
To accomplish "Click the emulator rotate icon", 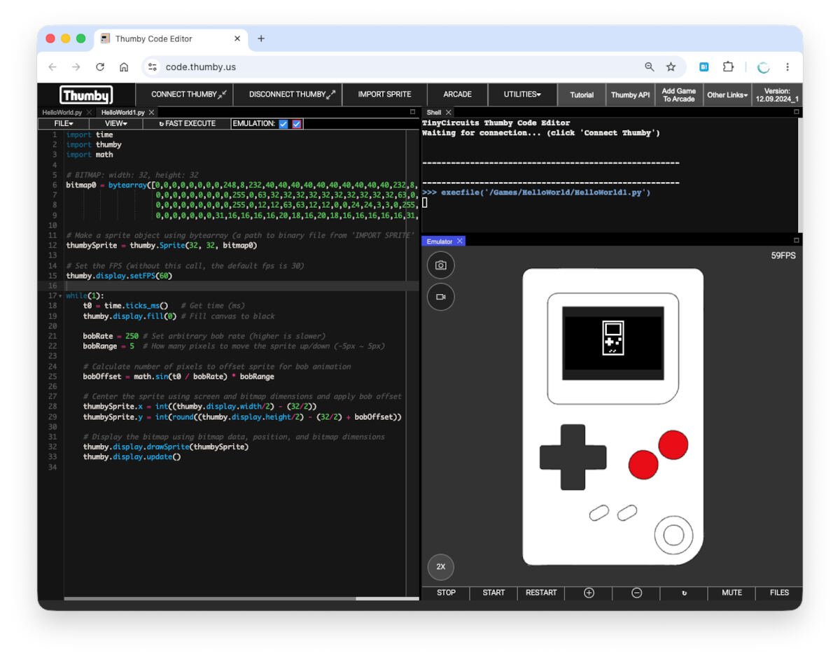I will coord(684,593).
